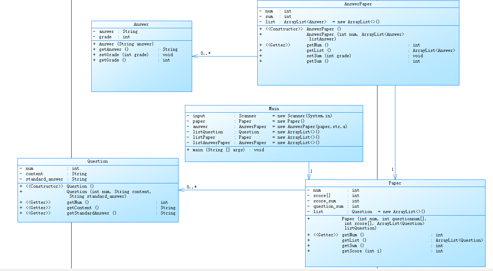Click setGrade (int grade) operation
The width and height of the screenshot is (493, 271).
click(133, 55)
